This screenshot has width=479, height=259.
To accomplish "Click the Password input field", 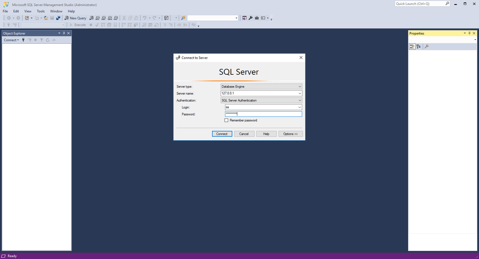I will (x=263, y=114).
